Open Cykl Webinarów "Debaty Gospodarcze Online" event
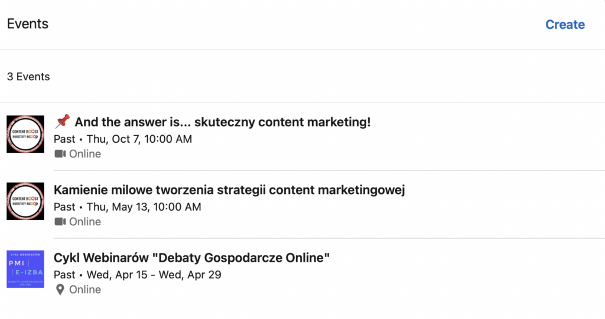The width and height of the screenshot is (605, 319). pyautogui.click(x=191, y=258)
